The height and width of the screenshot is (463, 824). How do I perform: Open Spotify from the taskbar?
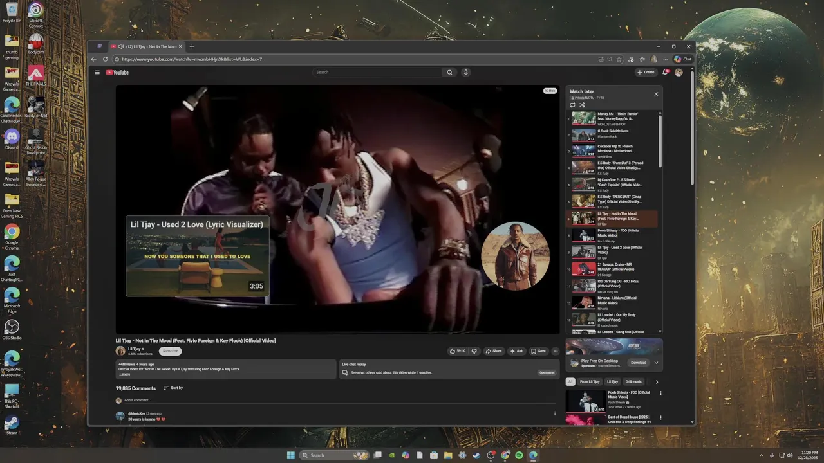[519, 455]
